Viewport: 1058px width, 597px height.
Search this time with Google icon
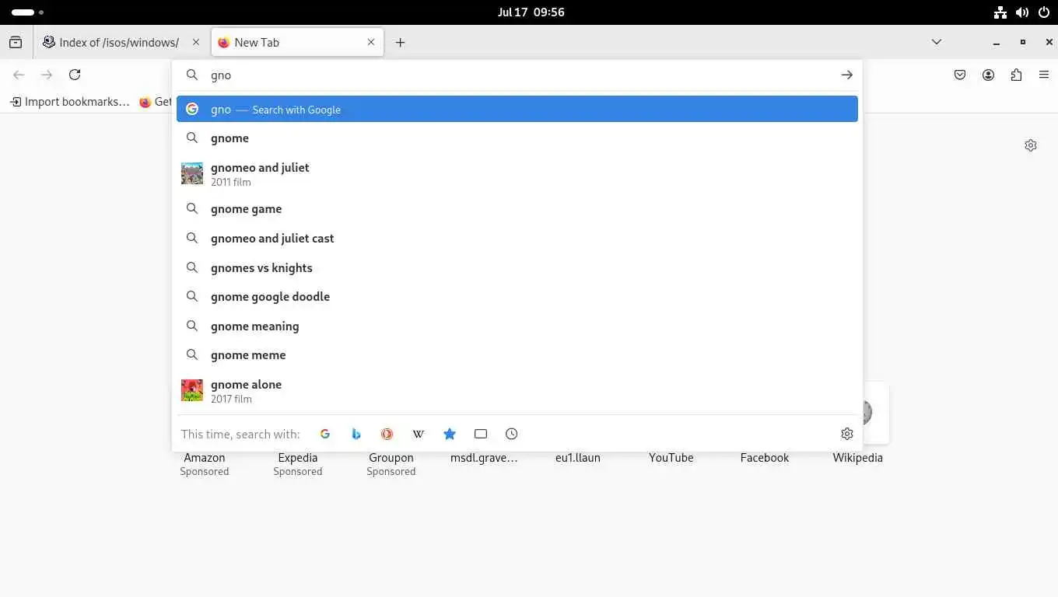(325, 434)
